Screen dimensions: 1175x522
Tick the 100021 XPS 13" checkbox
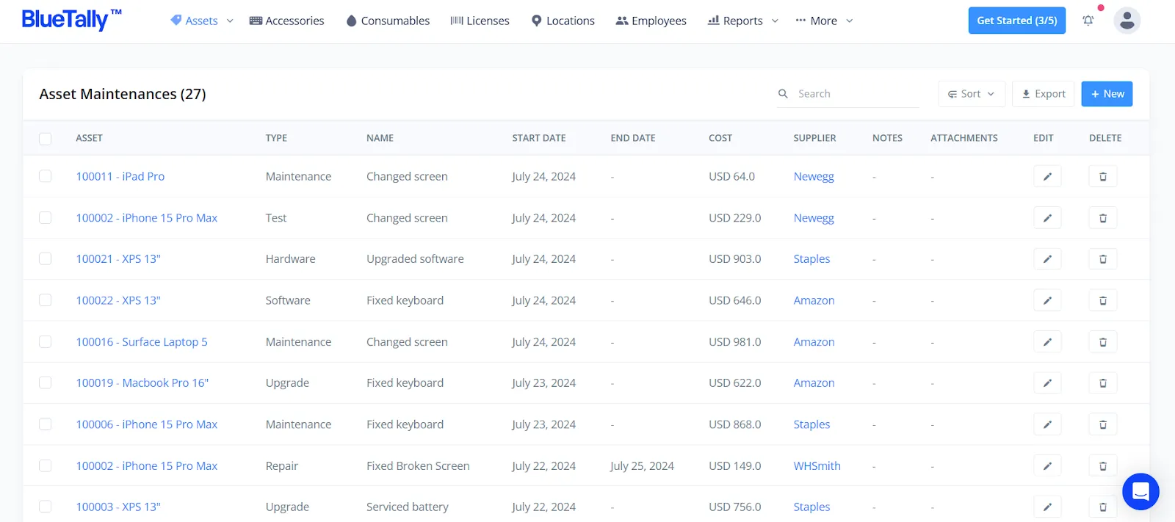coord(46,259)
